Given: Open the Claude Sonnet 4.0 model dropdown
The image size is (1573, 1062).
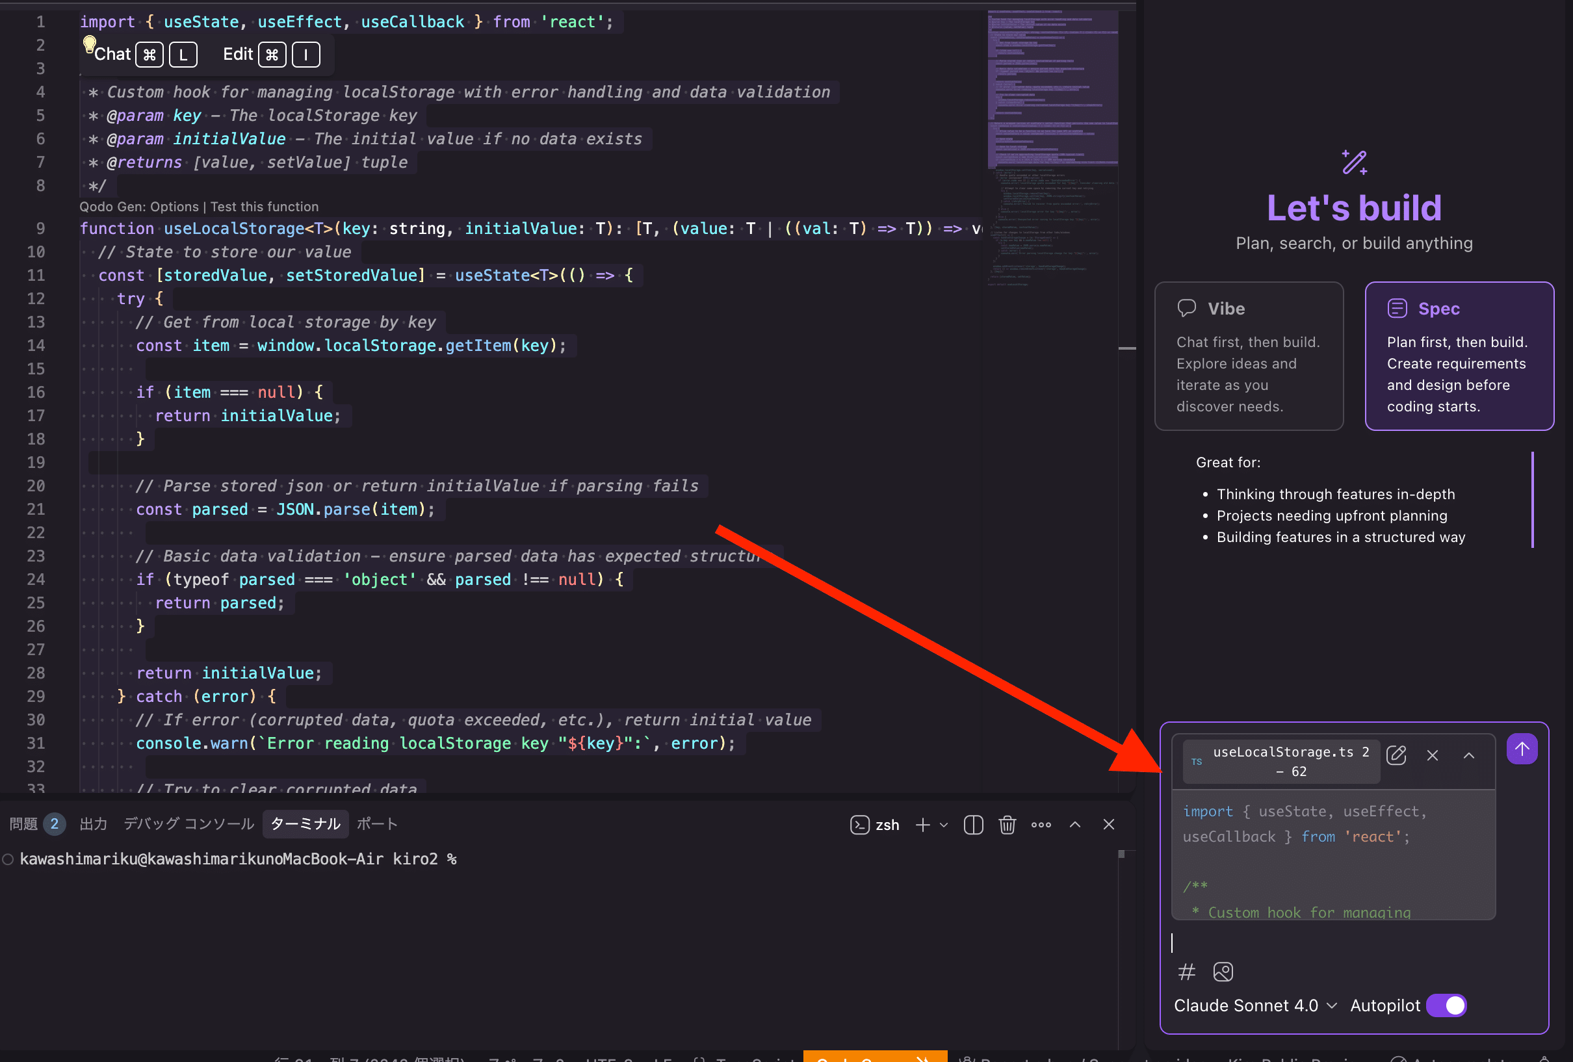Looking at the screenshot, I should coord(1255,1005).
